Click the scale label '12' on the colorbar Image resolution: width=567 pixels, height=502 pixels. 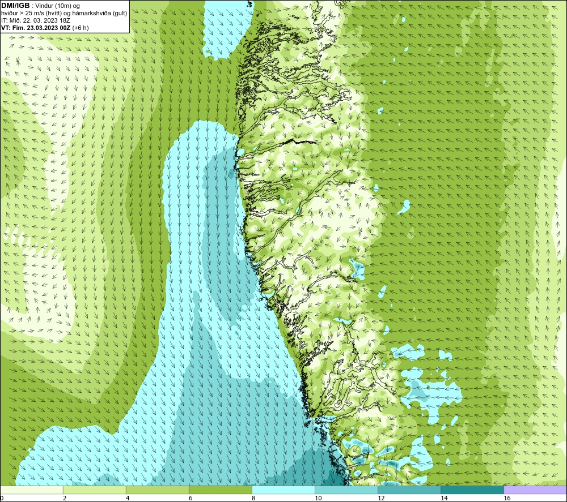pyautogui.click(x=381, y=498)
